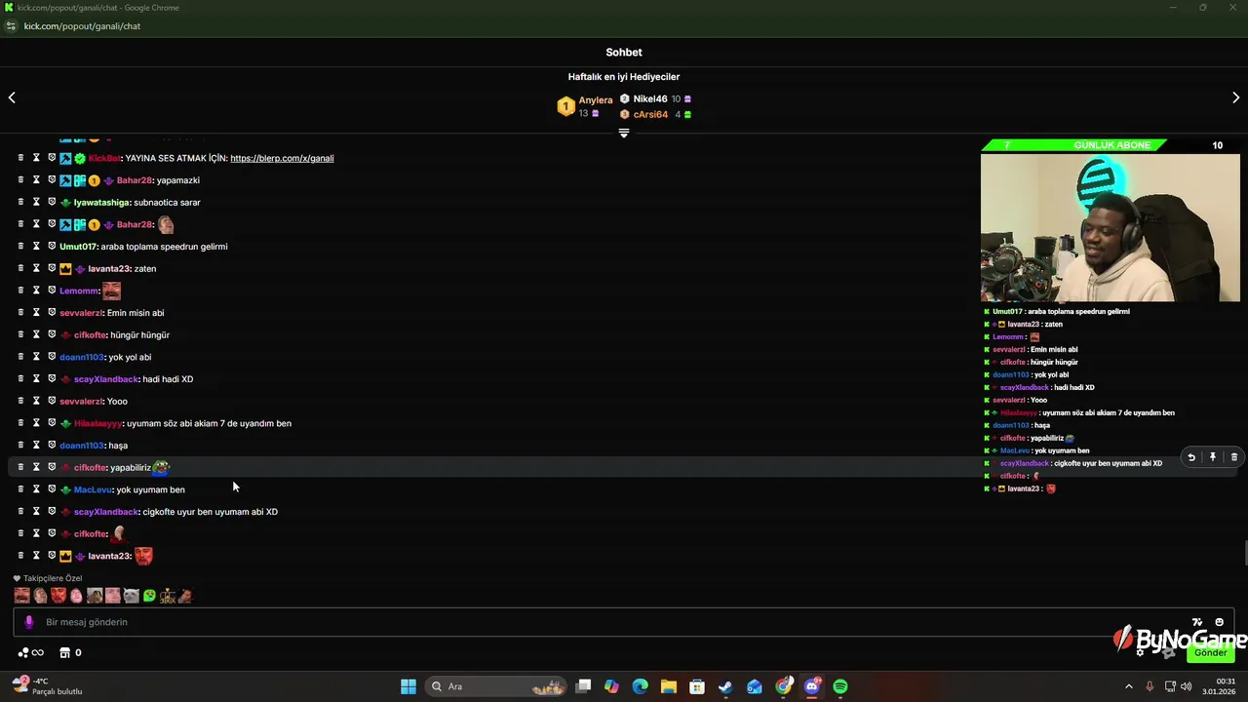Click username Hilalaayyy in chat
The height and width of the screenshot is (702, 1248).
click(x=97, y=423)
